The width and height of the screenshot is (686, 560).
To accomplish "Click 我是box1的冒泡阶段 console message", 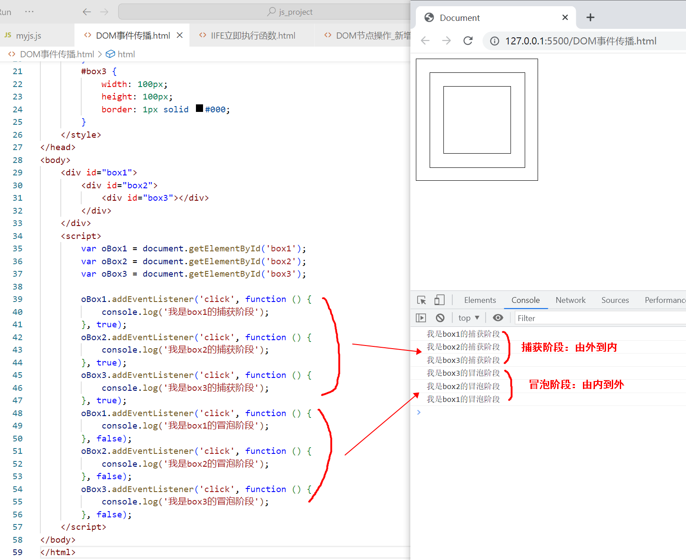I will pos(463,399).
